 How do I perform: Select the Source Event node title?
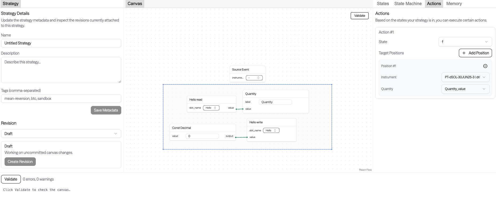[x=240, y=69]
